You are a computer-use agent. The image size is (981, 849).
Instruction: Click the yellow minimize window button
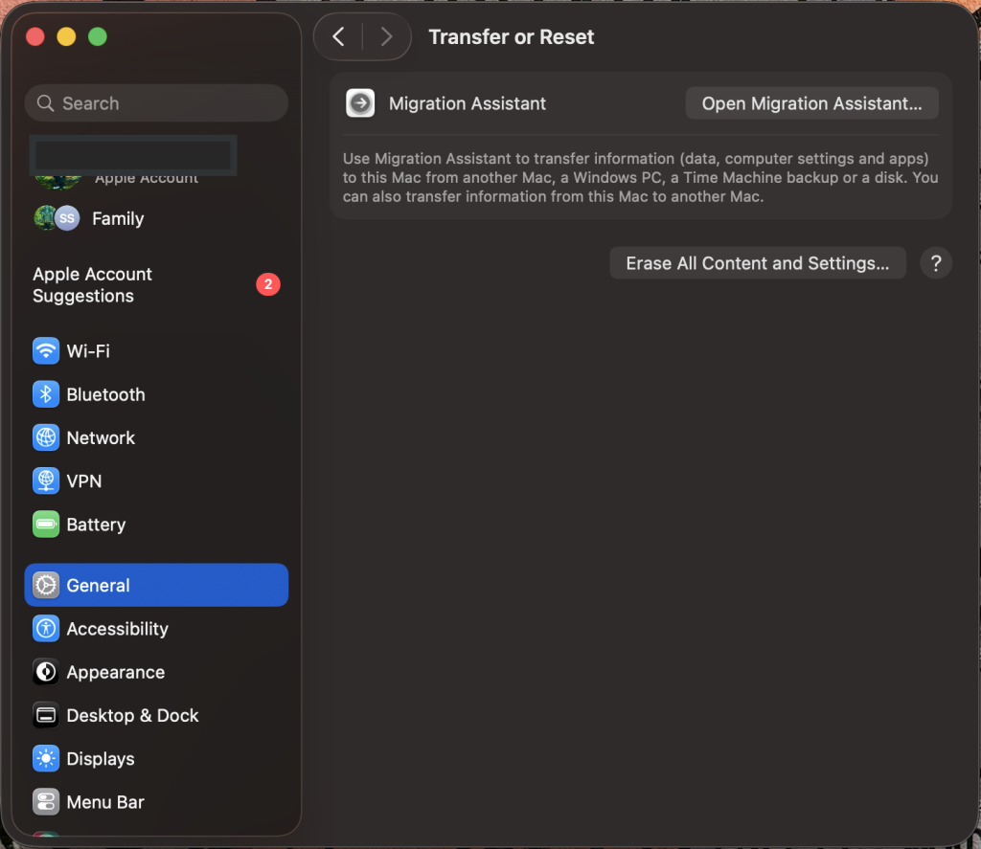66,37
